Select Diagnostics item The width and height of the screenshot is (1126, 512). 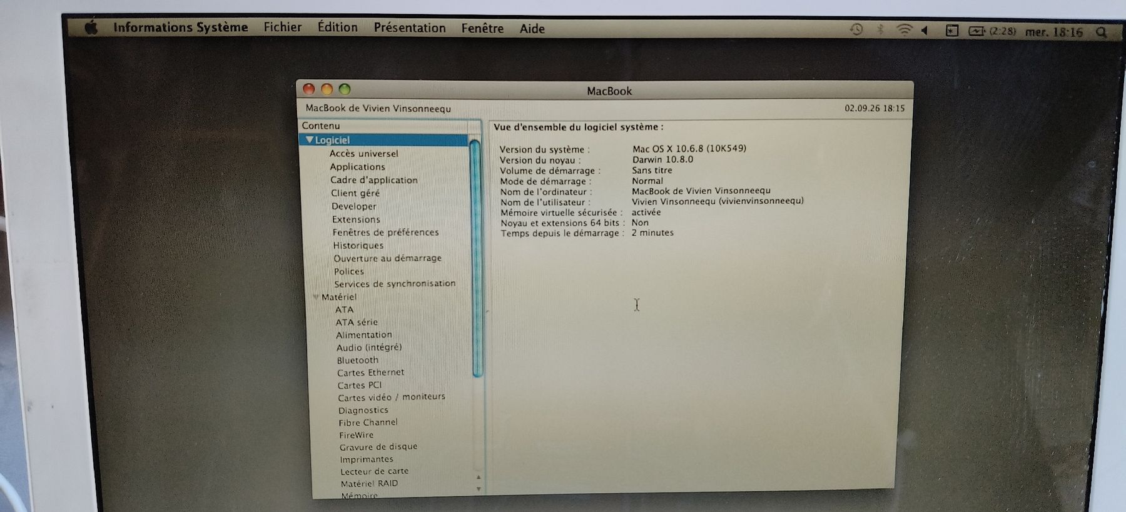[363, 410]
